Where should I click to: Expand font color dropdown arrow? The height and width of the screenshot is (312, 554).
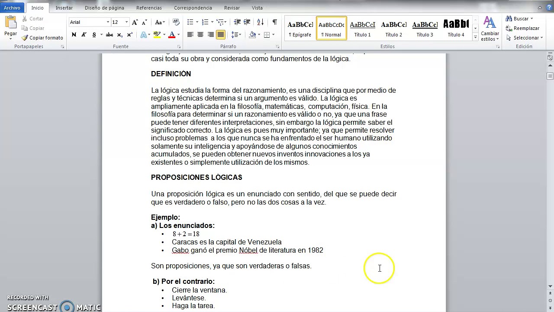pyautogui.click(x=178, y=35)
